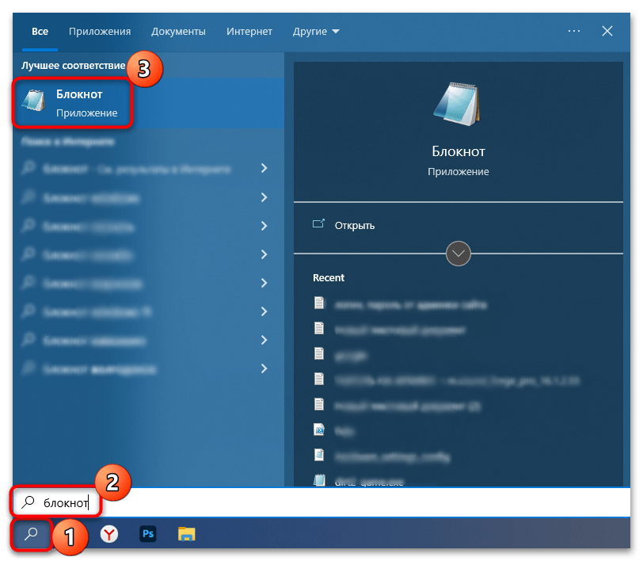This screenshot has height=561, width=643.
Task: Expand more actions with the round chevron button
Action: [458, 254]
